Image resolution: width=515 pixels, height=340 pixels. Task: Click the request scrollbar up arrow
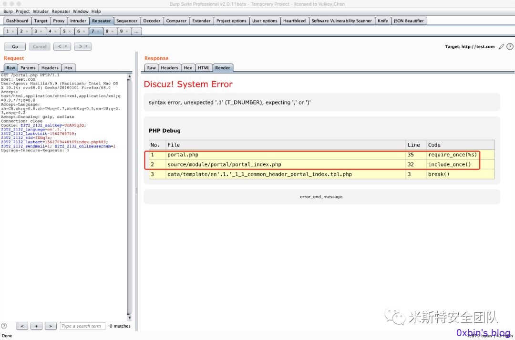(129, 76)
